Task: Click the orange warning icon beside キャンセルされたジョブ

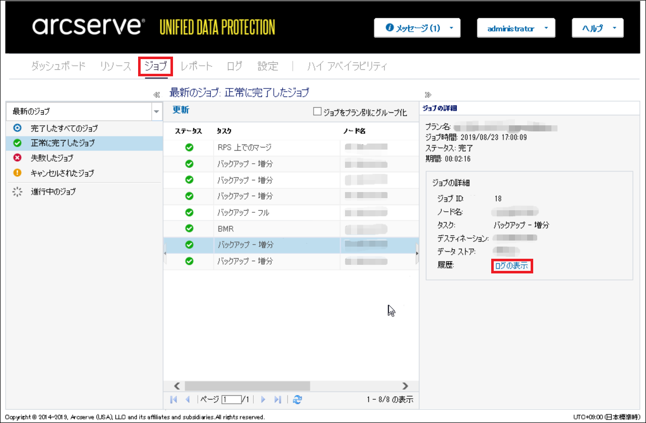Action: [x=17, y=173]
